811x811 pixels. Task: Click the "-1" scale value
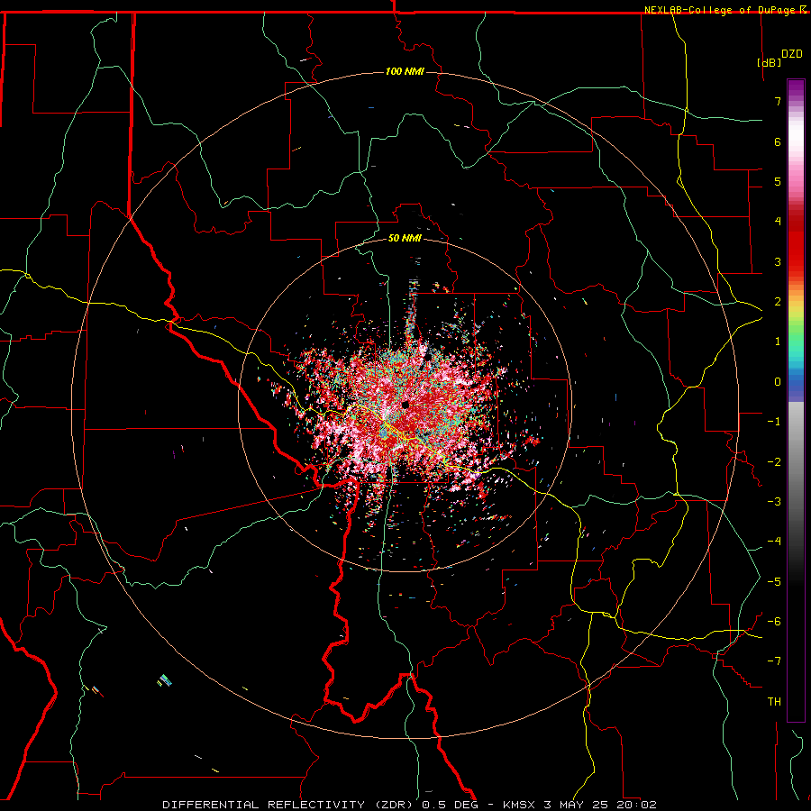tap(774, 422)
